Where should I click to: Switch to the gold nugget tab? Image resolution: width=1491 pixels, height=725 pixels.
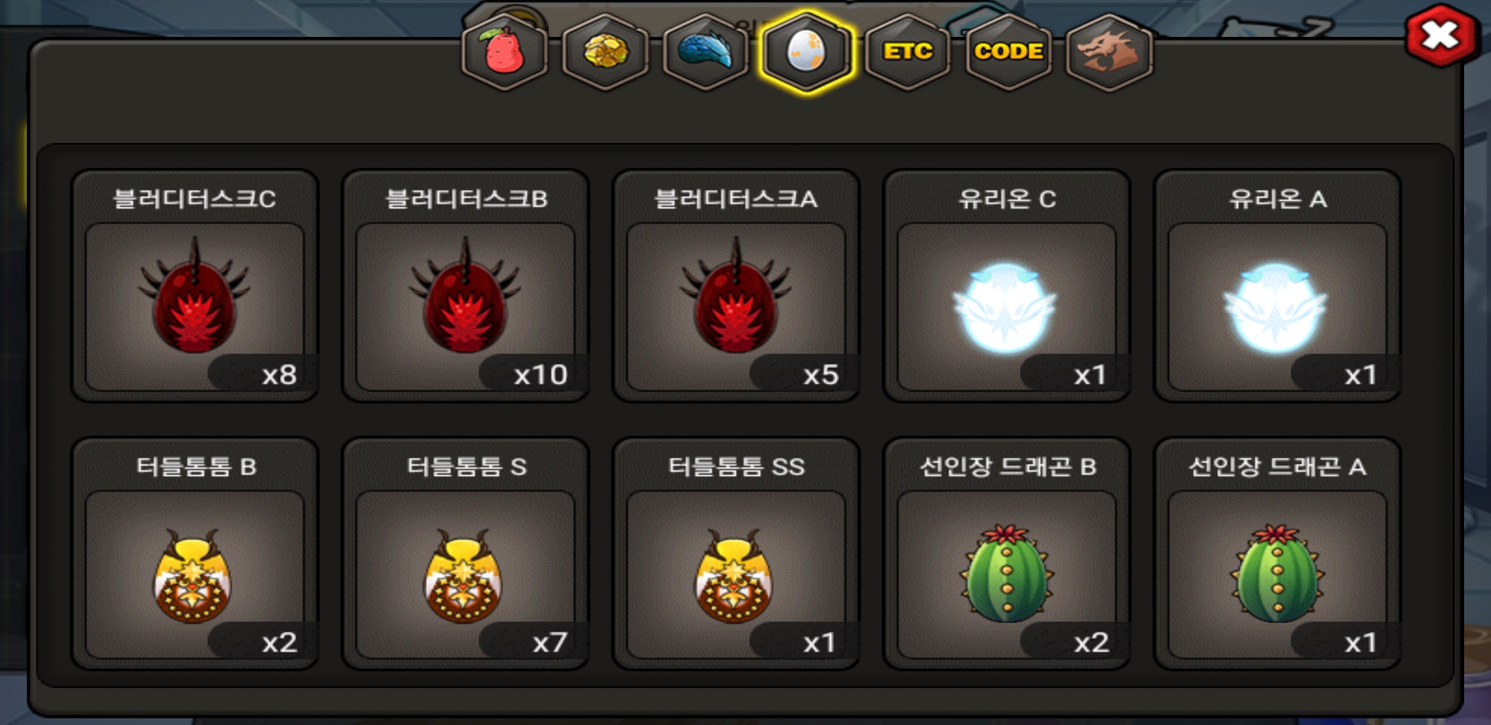click(605, 52)
